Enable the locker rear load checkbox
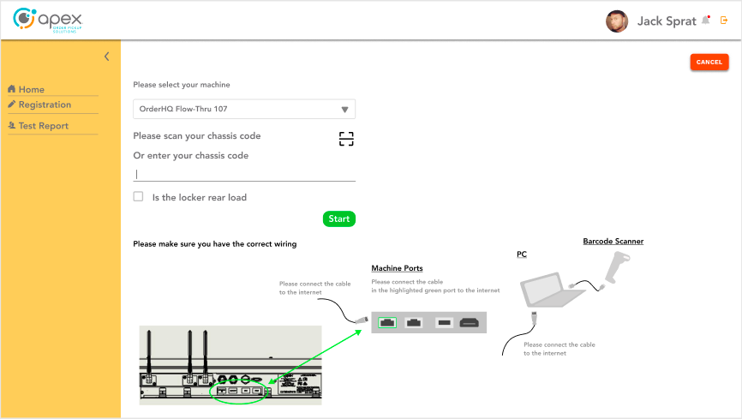Image resolution: width=742 pixels, height=419 pixels. click(x=138, y=197)
